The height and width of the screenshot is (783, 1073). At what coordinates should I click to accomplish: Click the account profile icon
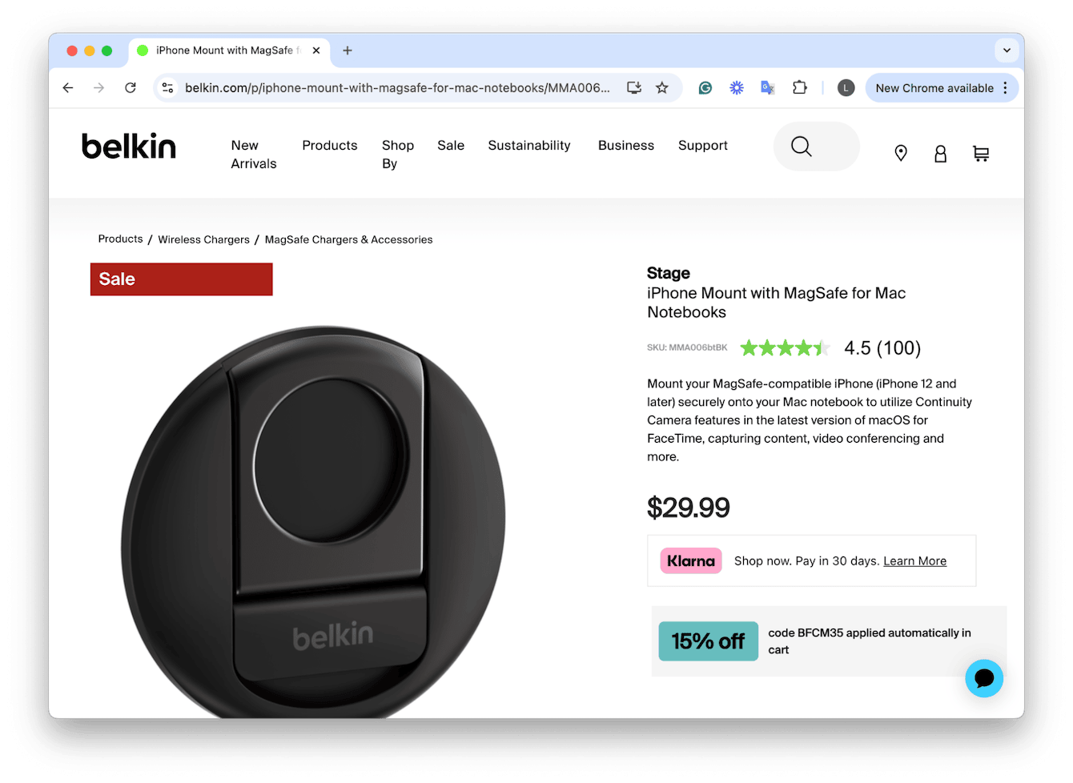click(941, 154)
